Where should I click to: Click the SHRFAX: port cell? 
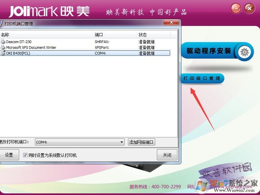click(102, 42)
